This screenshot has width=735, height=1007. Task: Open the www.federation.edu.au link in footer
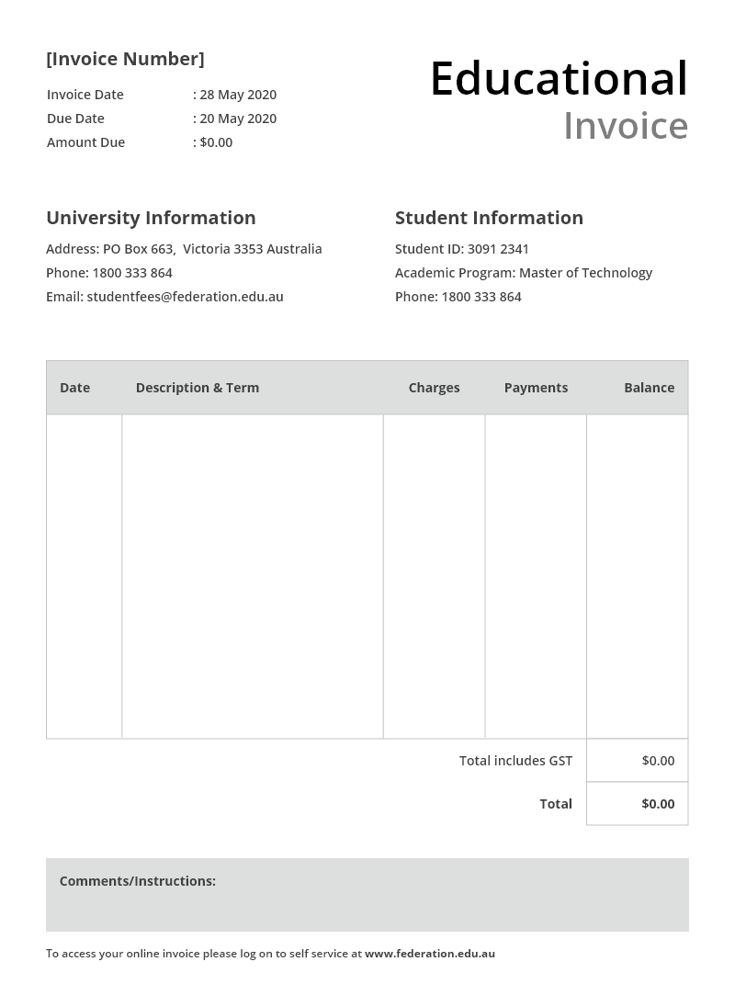(x=429, y=954)
